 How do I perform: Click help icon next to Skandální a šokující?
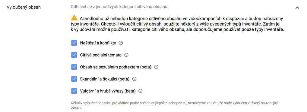pyautogui.click(x=134, y=79)
